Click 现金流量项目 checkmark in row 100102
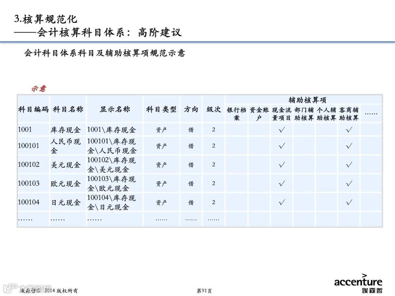 coord(282,164)
